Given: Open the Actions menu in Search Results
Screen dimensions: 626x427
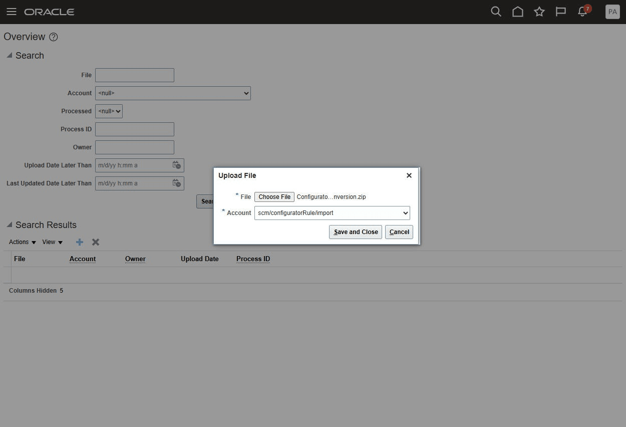Looking at the screenshot, I should click(22, 242).
